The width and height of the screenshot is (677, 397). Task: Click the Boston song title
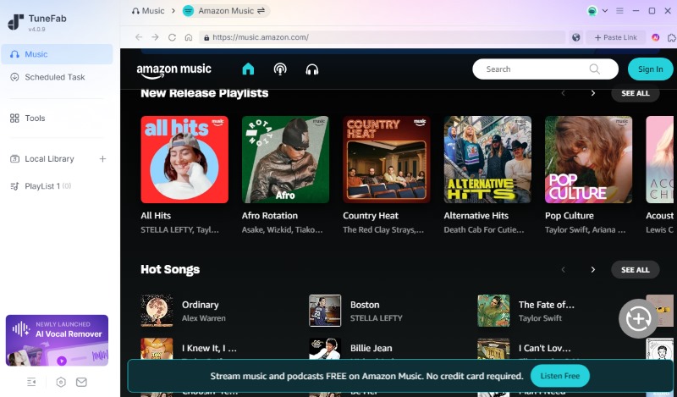pyautogui.click(x=365, y=305)
